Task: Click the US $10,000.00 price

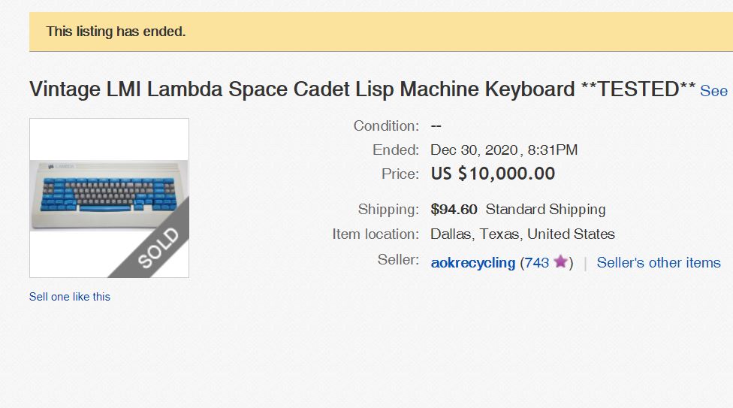Action: pos(493,174)
